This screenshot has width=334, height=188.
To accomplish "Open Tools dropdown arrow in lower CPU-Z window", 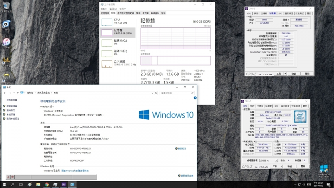I will (x=281, y=166).
